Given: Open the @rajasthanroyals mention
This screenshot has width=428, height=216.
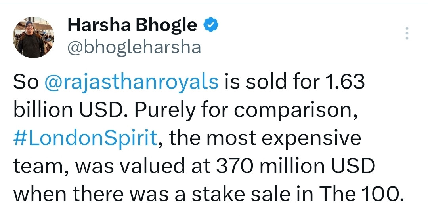Looking at the screenshot, I should (132, 83).
